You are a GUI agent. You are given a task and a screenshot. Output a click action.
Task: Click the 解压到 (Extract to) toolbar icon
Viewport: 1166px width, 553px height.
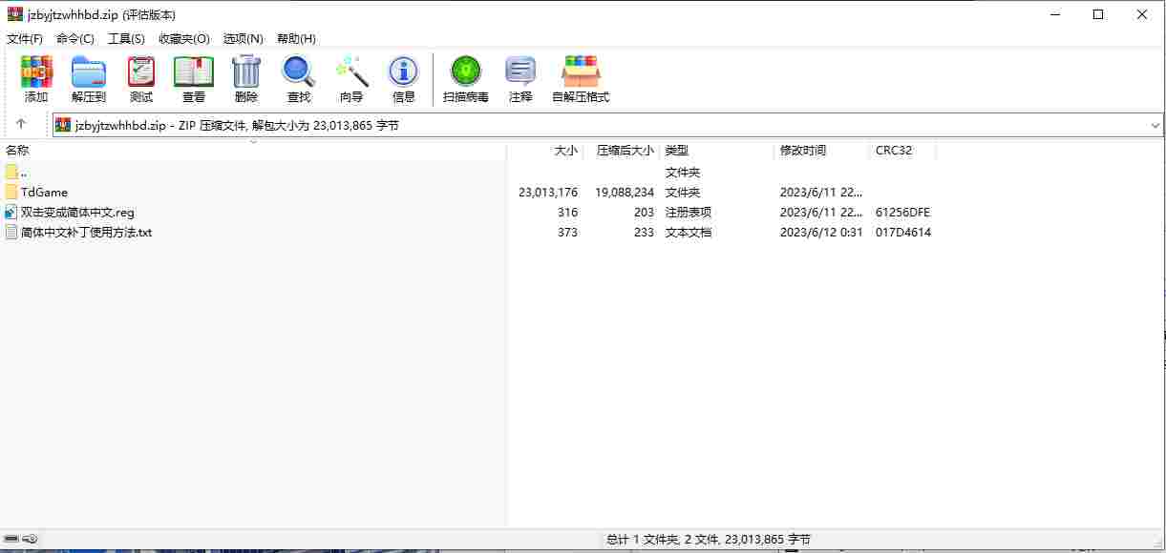pos(89,72)
